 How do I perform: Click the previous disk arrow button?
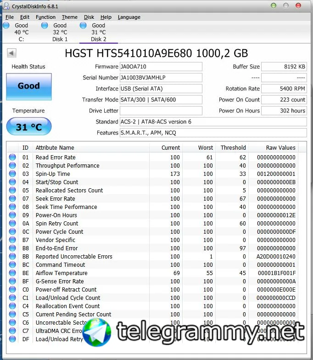(11, 53)
